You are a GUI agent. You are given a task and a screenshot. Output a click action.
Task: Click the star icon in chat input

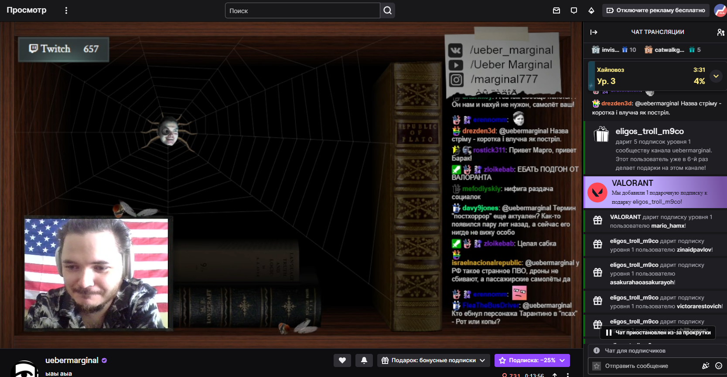597,366
